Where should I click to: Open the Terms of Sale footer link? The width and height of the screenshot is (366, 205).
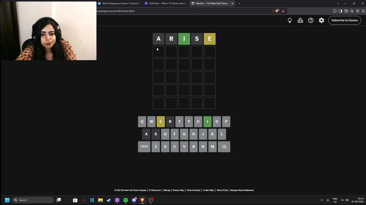222,190
